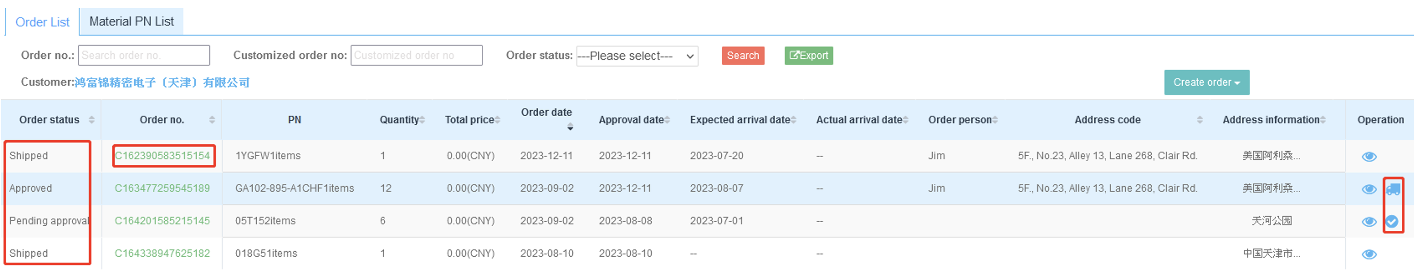Click the Customized order no input field
The image size is (1414, 277).
coord(417,55)
